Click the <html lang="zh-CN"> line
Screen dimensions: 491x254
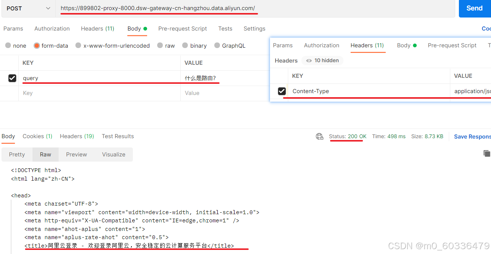point(43,179)
